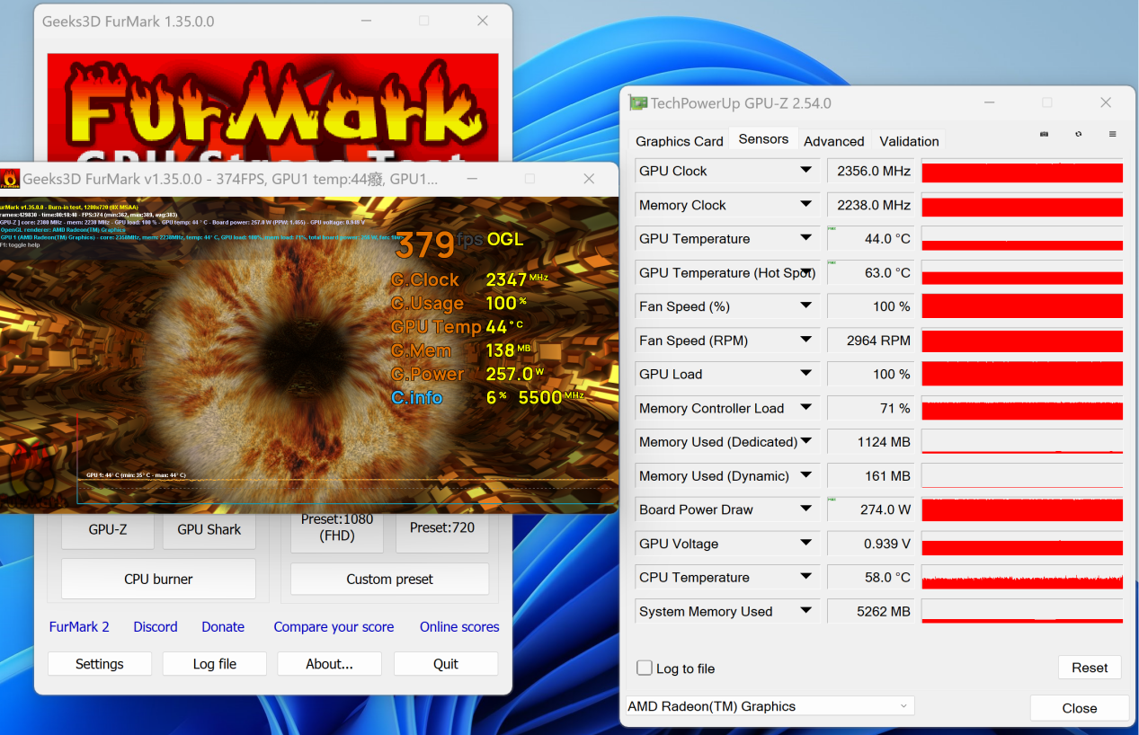Viewport: 1139px width, 735px height.
Task: Click the CPU burner button
Action: pos(158,580)
